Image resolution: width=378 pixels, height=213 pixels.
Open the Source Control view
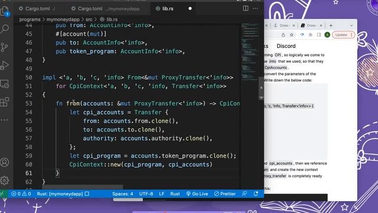pyautogui.click(x=5, y=47)
